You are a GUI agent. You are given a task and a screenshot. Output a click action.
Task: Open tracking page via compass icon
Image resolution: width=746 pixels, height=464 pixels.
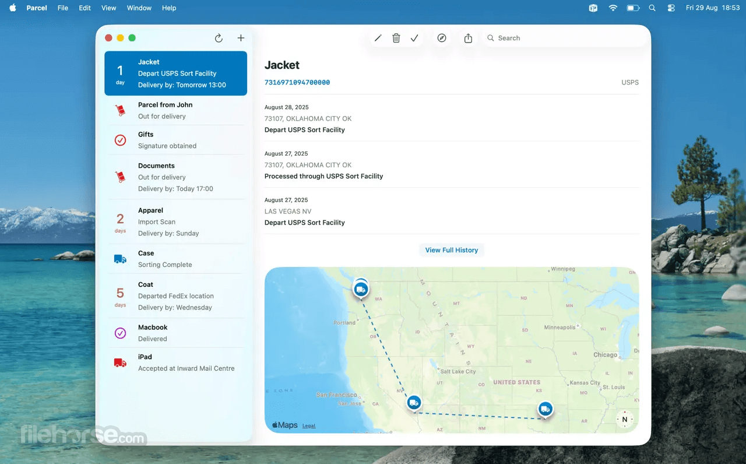tap(442, 38)
